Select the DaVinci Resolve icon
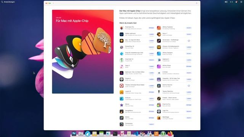Viewport: 244px width, 137px height. [159, 86]
